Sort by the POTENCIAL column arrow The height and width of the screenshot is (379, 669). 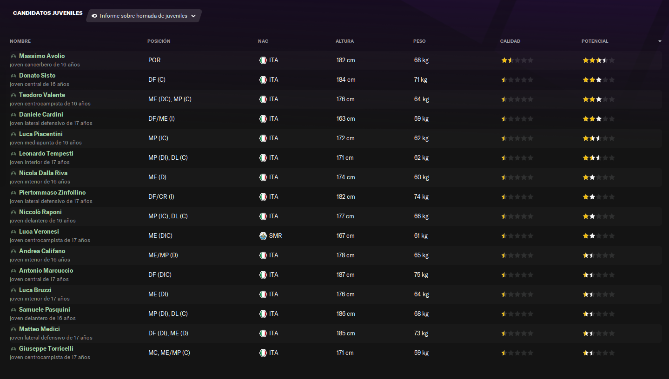pyautogui.click(x=660, y=41)
